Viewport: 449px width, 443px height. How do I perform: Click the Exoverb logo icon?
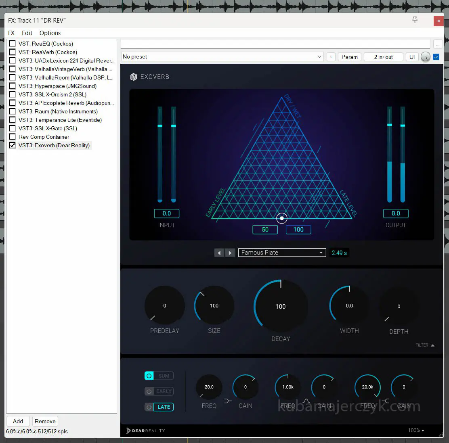pyautogui.click(x=134, y=77)
